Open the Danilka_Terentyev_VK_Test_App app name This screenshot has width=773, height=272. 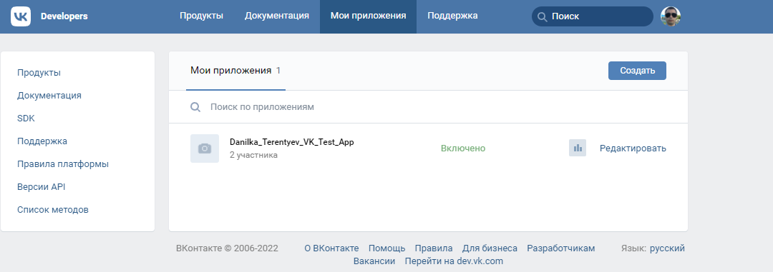click(x=292, y=142)
